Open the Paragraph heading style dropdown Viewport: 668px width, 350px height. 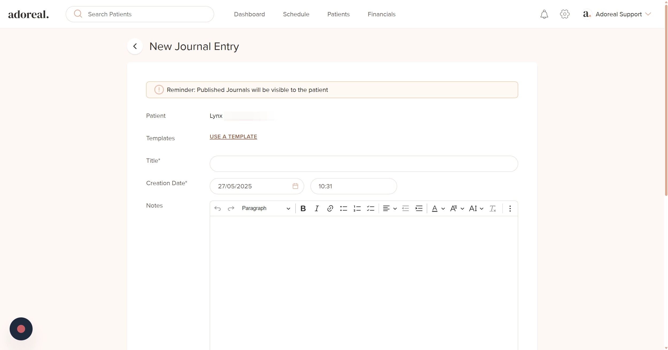click(x=266, y=208)
